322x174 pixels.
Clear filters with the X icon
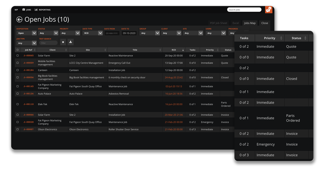tap(63, 42)
